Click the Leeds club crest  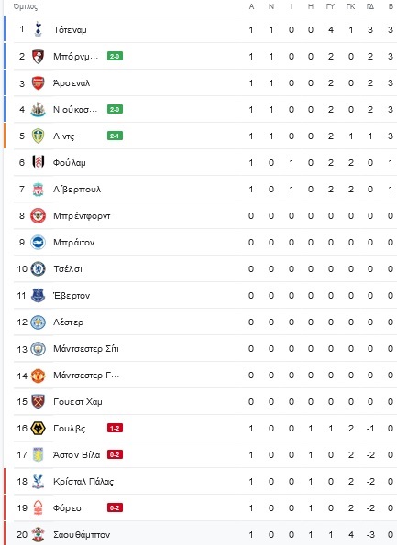38,136
